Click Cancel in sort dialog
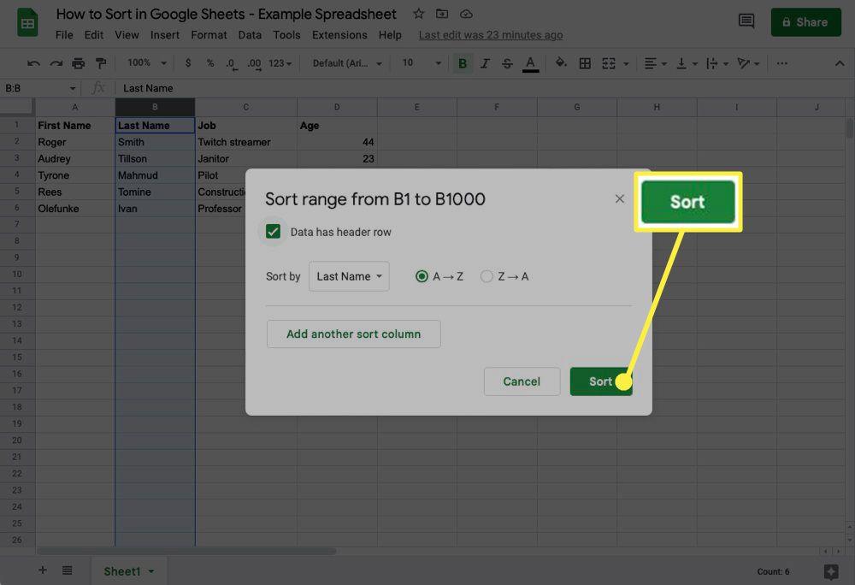The height and width of the screenshot is (585, 855). point(522,381)
